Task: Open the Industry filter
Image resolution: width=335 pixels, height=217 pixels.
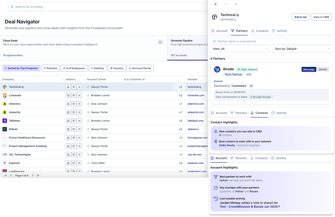Action: pos(98,68)
